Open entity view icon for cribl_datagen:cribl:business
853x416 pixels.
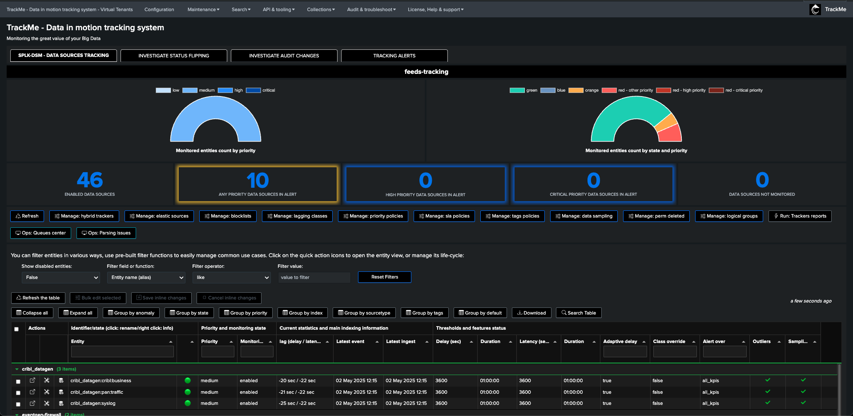[32, 380]
